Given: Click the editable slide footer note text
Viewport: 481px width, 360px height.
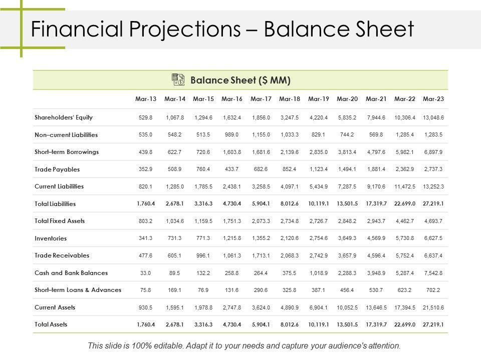Looking at the screenshot, I should [245, 345].
